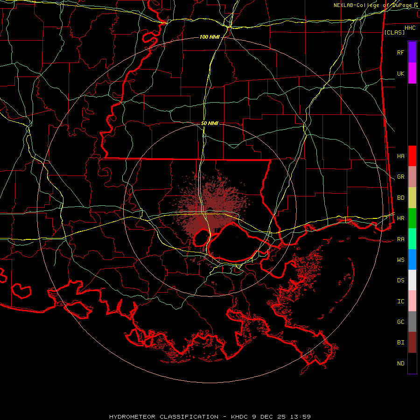The image size is (420, 420).
Task: Click the HR green legend swatch
Action: click(x=412, y=218)
